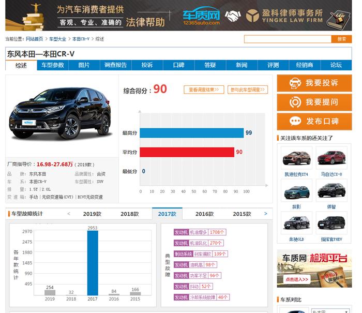The image size is (362, 313).
Task: Open the 调查报告 tab
Action: coord(116,65)
